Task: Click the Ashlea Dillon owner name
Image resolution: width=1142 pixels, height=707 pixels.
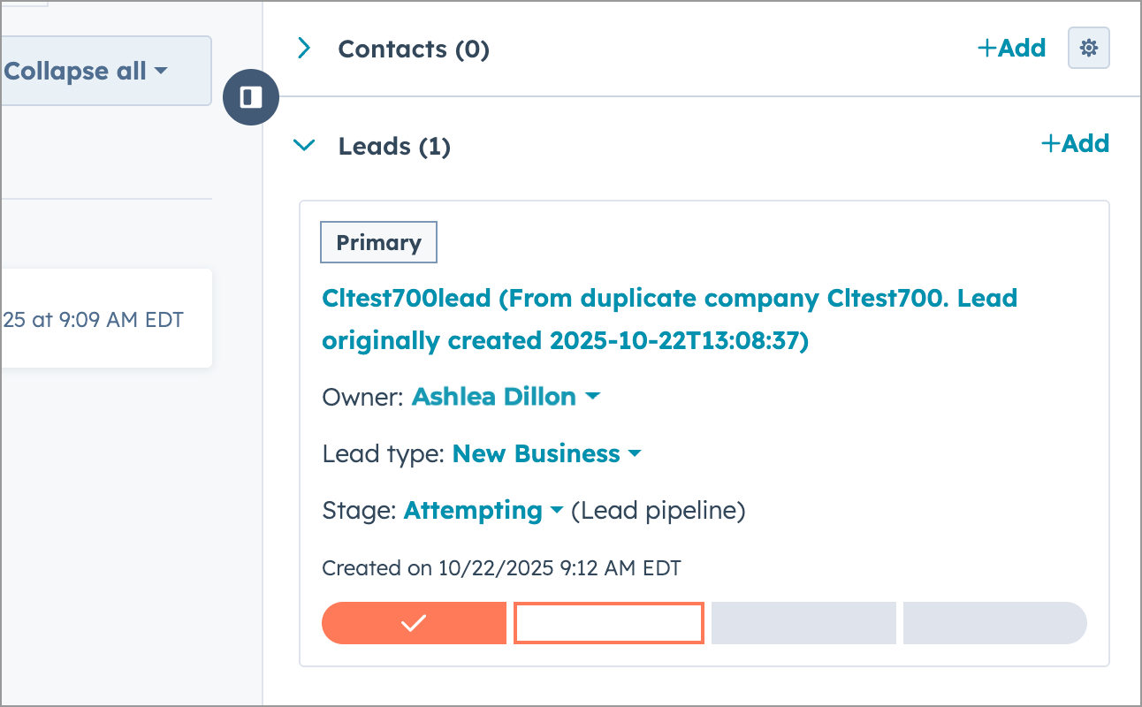Action: point(494,397)
